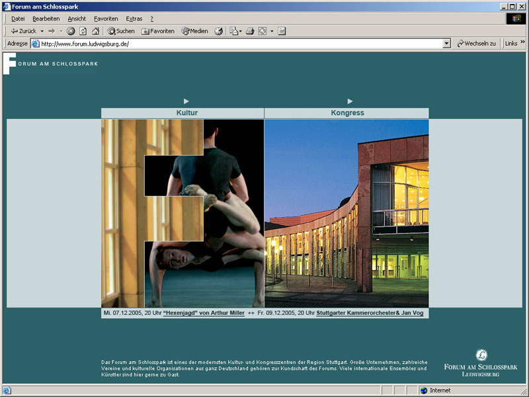Viewport: 529px width, 397px height.
Task: Open the Suchen search panel
Action: (x=121, y=31)
